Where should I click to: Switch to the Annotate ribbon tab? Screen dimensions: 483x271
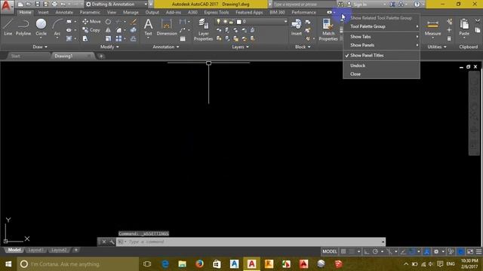point(64,12)
